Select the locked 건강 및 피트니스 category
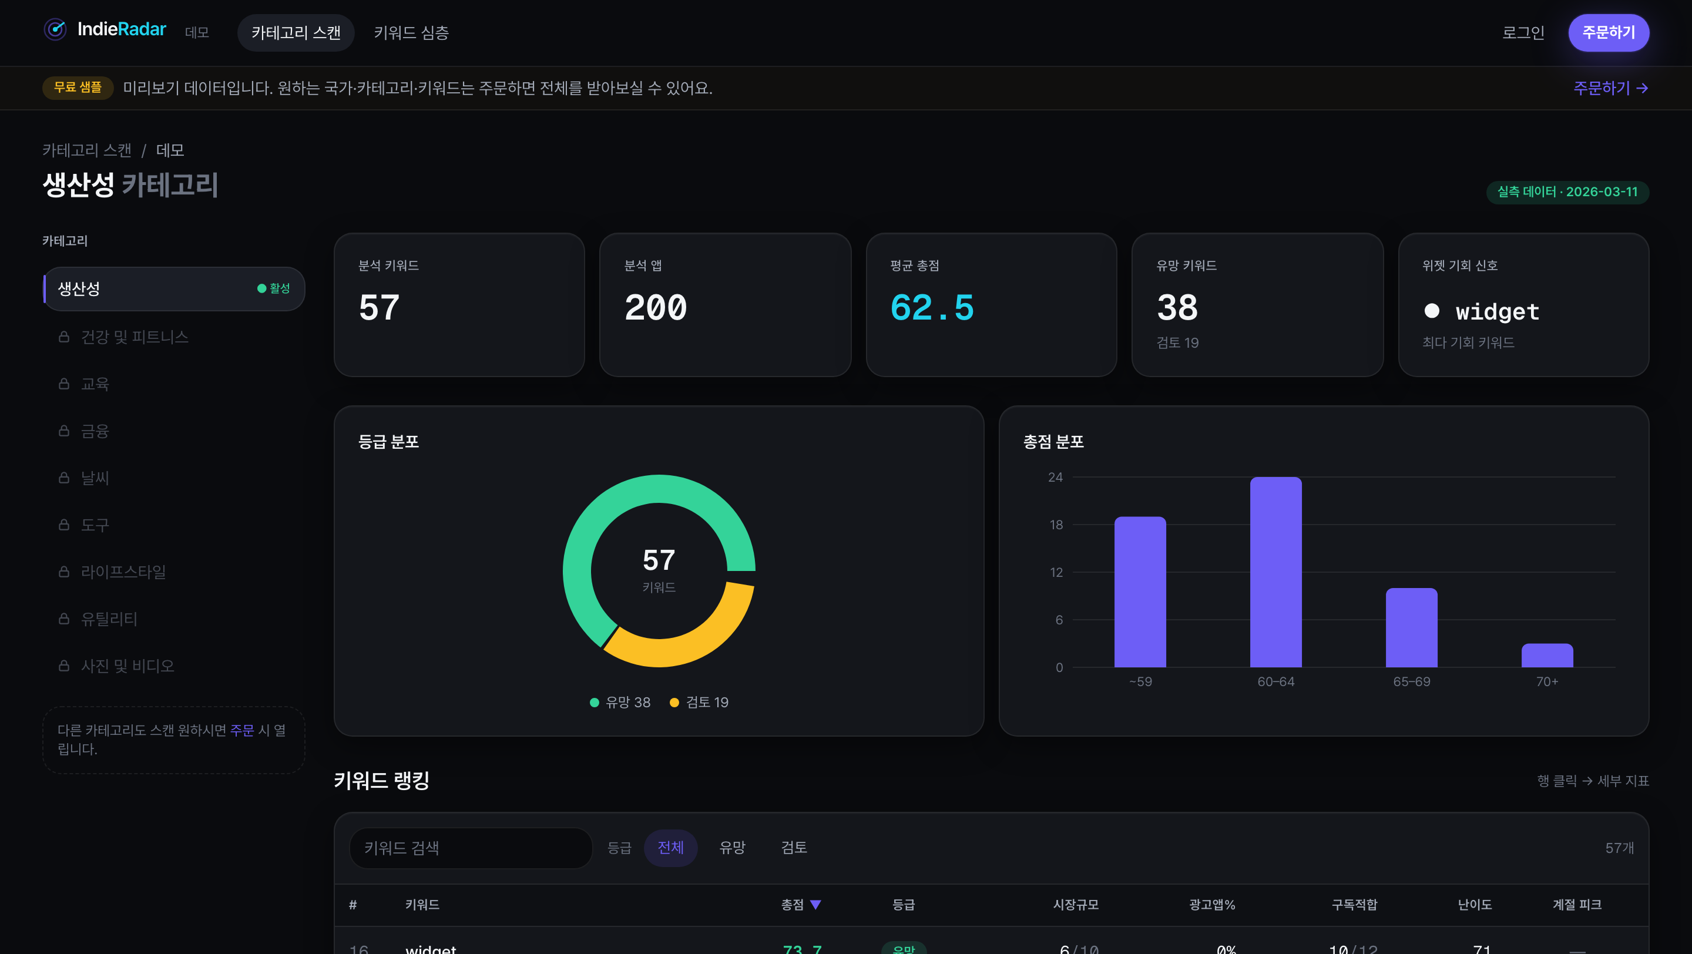This screenshot has height=954, width=1692. pos(174,337)
